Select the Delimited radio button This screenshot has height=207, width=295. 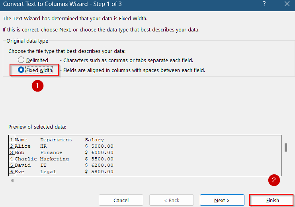click(21, 60)
